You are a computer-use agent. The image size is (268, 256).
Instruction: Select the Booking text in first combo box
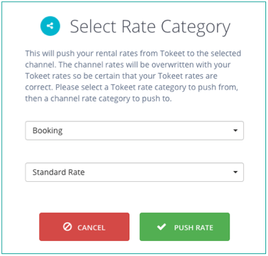click(47, 131)
